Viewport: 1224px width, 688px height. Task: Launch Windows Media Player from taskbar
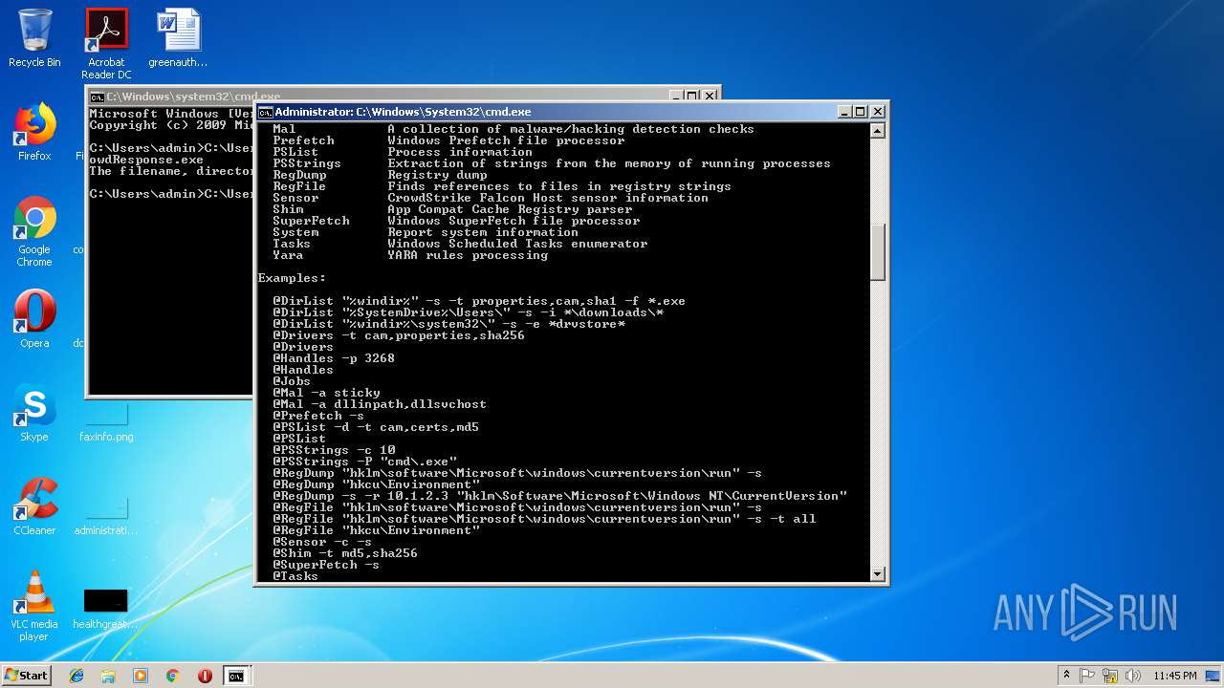pos(141,676)
